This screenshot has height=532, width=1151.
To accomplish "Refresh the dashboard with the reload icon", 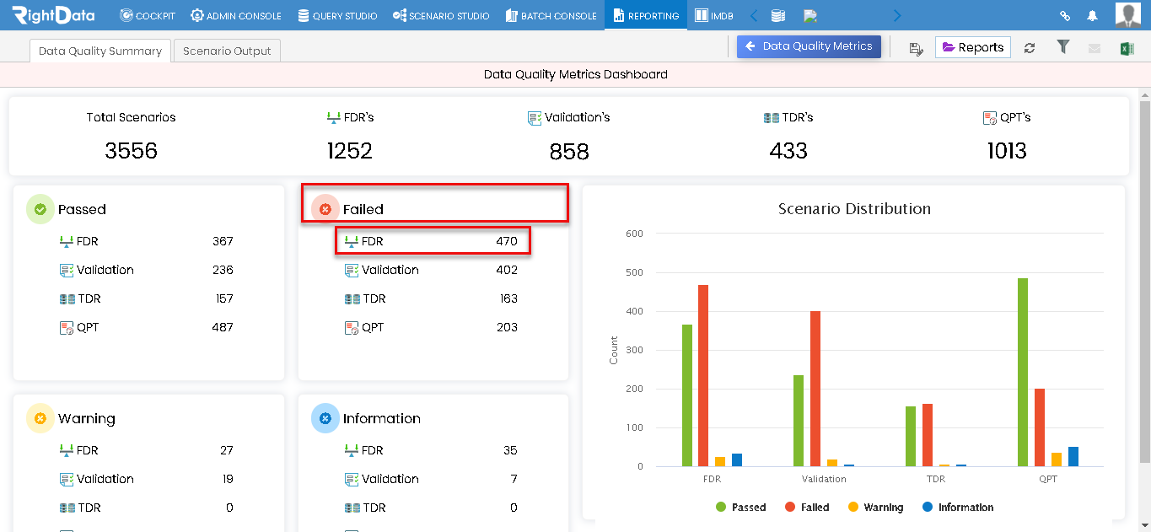I will (x=1030, y=48).
